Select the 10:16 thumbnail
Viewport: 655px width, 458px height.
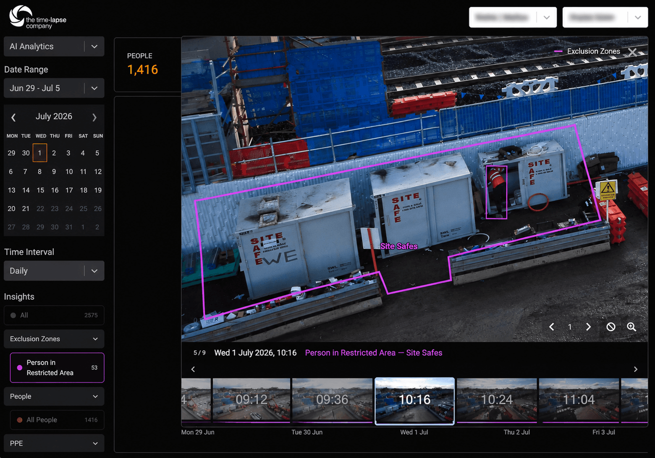[414, 401]
